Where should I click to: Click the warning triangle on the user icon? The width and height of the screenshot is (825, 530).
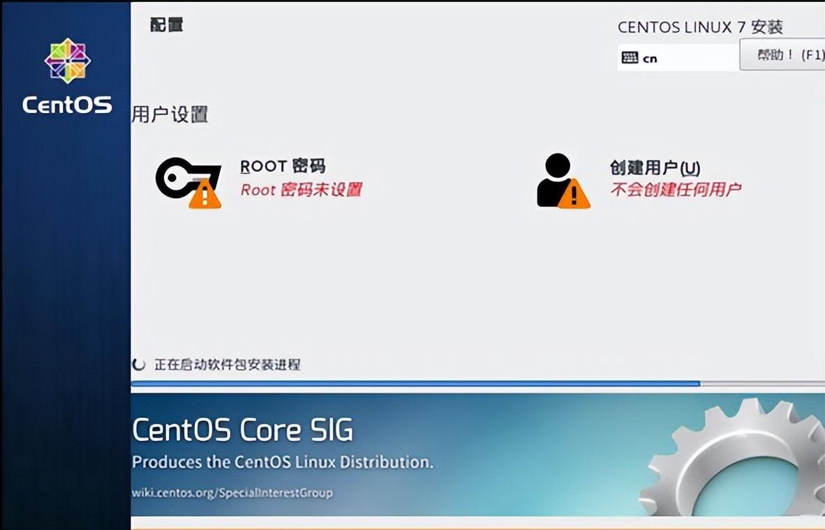pyautogui.click(x=574, y=193)
